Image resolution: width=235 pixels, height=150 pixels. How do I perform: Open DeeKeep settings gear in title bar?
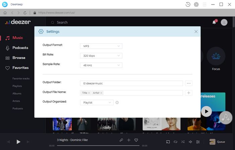(196, 4)
